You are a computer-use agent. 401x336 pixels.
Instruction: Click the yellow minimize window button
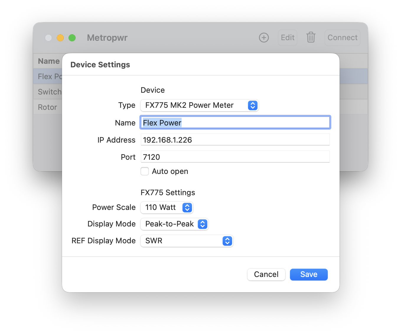[x=60, y=38]
